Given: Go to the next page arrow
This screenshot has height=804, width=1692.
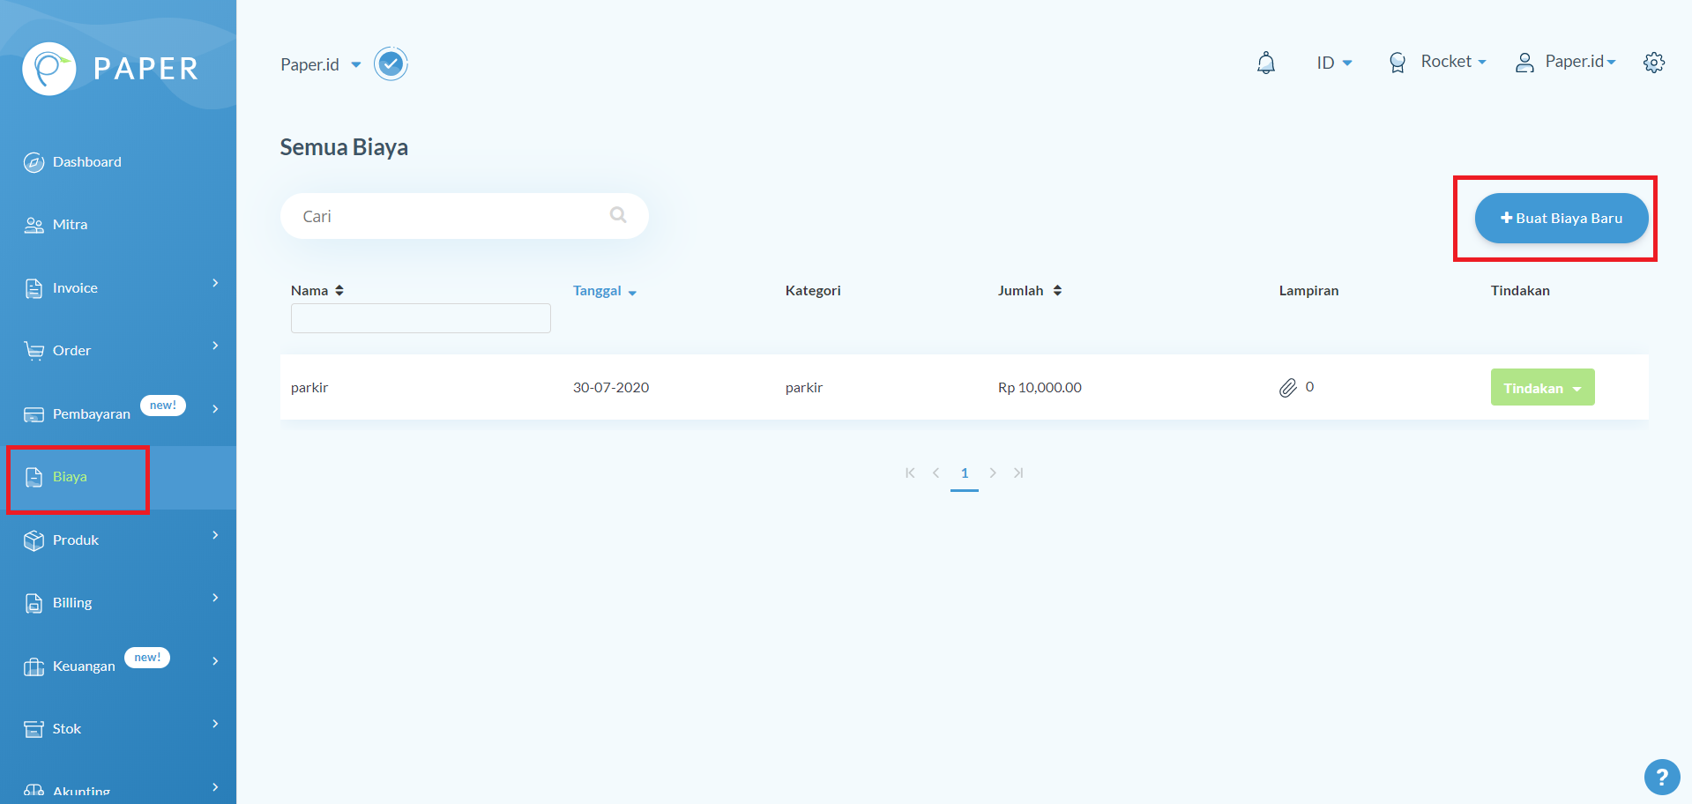Looking at the screenshot, I should (x=992, y=473).
